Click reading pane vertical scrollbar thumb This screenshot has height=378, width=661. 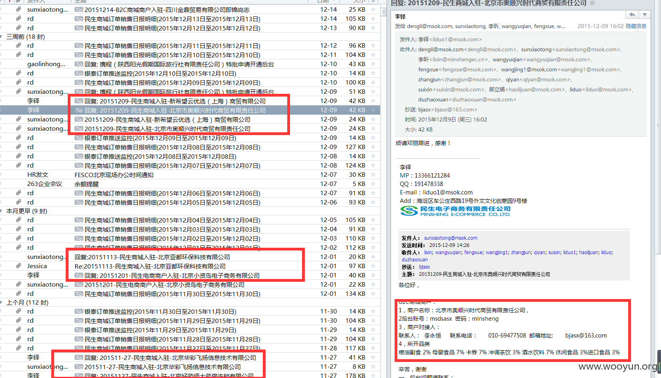657,127
